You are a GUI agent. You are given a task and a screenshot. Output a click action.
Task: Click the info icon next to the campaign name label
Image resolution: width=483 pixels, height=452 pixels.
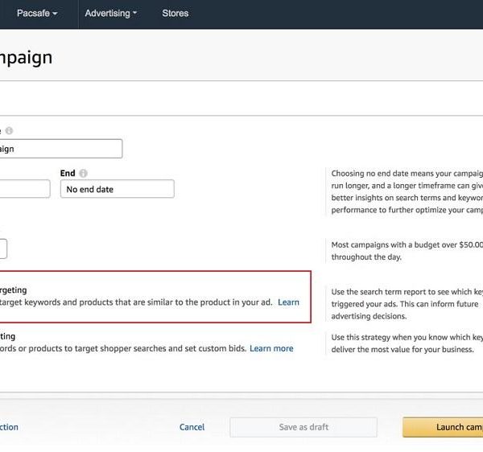coord(9,131)
